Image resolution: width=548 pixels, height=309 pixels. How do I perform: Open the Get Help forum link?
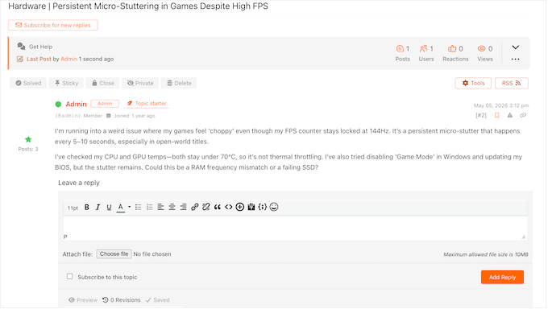[x=40, y=47]
